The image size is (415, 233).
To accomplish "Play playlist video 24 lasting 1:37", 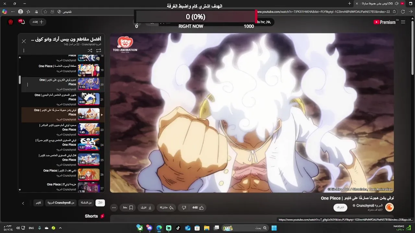I will click(x=89, y=144).
